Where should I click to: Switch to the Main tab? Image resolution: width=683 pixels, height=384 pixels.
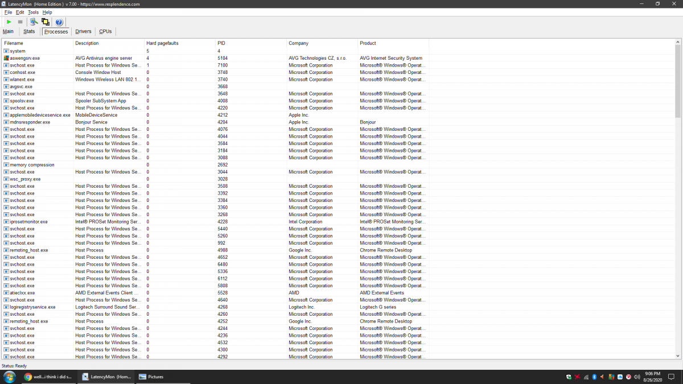point(8,31)
